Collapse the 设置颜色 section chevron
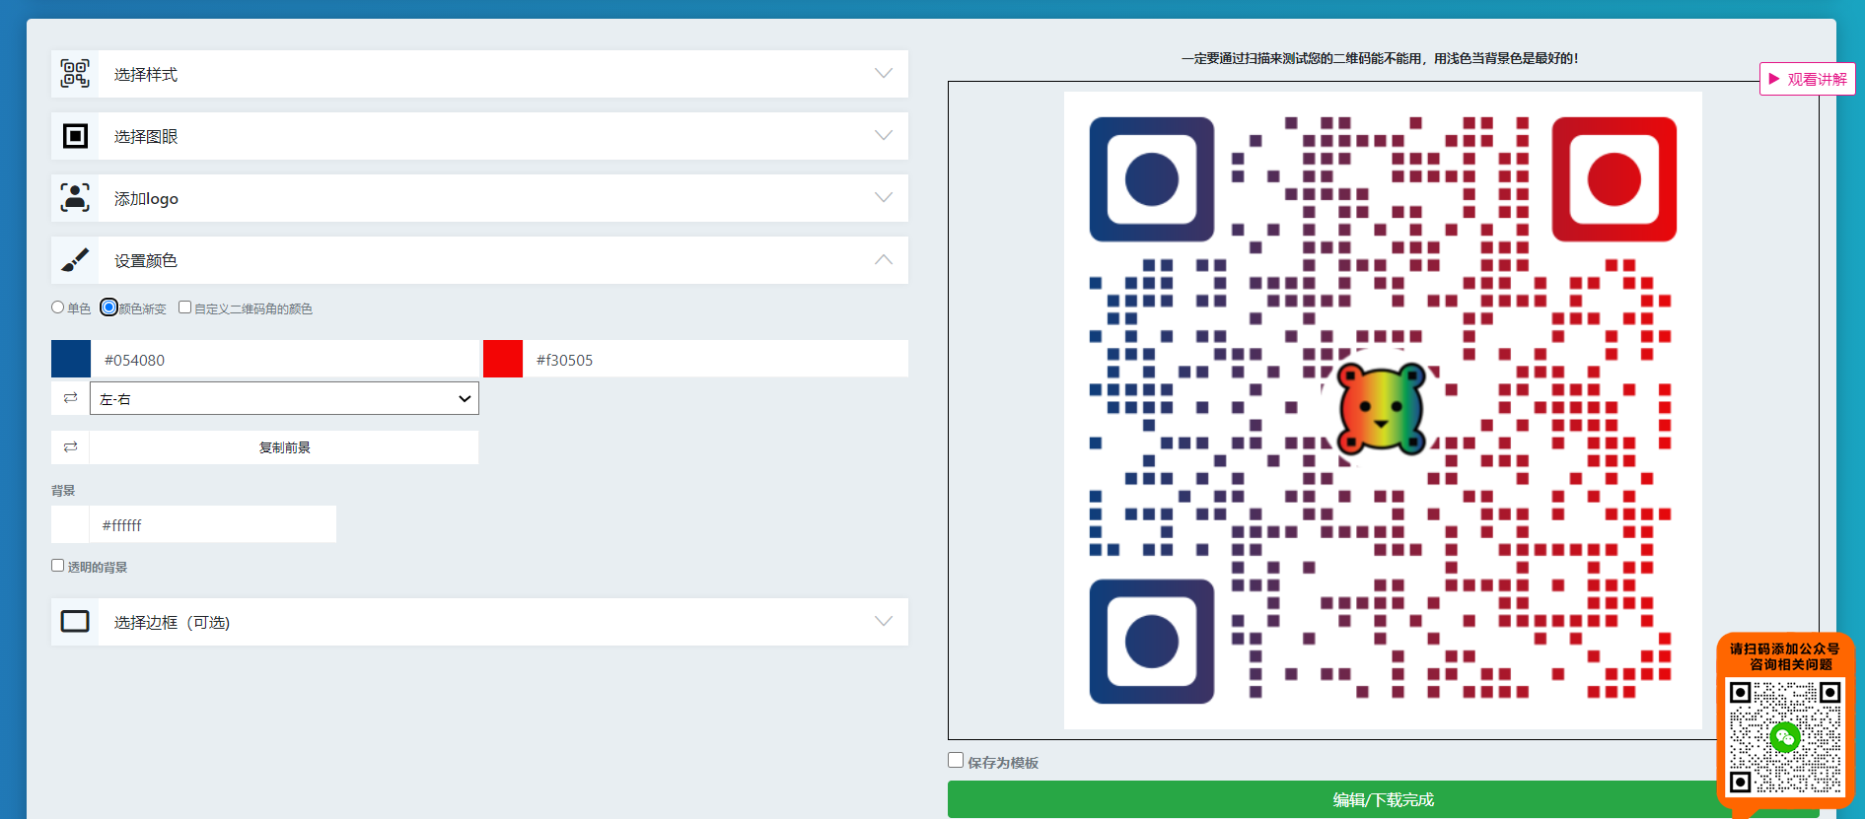This screenshot has width=1865, height=819. tap(884, 260)
